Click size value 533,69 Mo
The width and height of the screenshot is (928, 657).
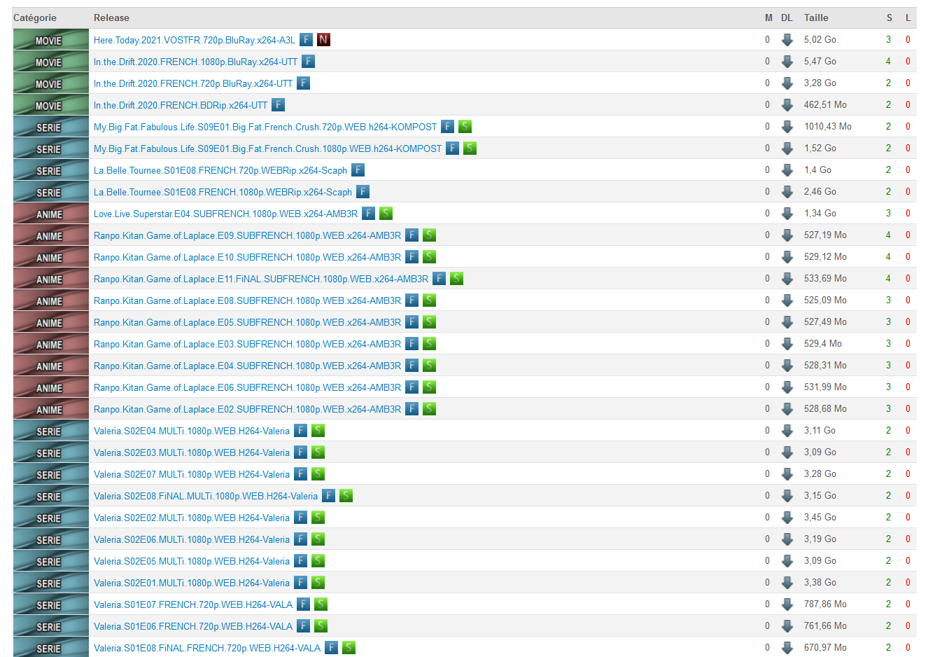825,279
